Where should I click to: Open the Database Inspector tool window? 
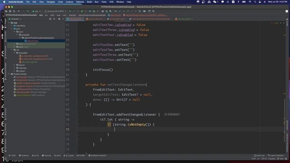[97, 156]
